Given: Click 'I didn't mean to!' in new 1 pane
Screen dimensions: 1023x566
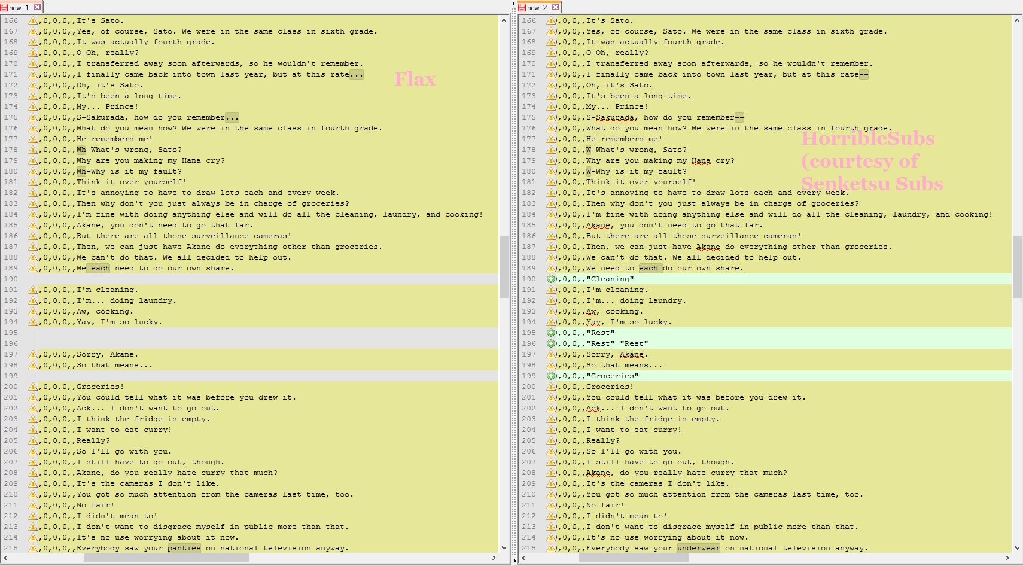Looking at the screenshot, I should point(117,516).
